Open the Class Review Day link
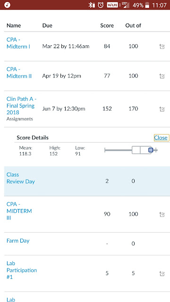Screen dimensions: 170x302 (x=21, y=178)
